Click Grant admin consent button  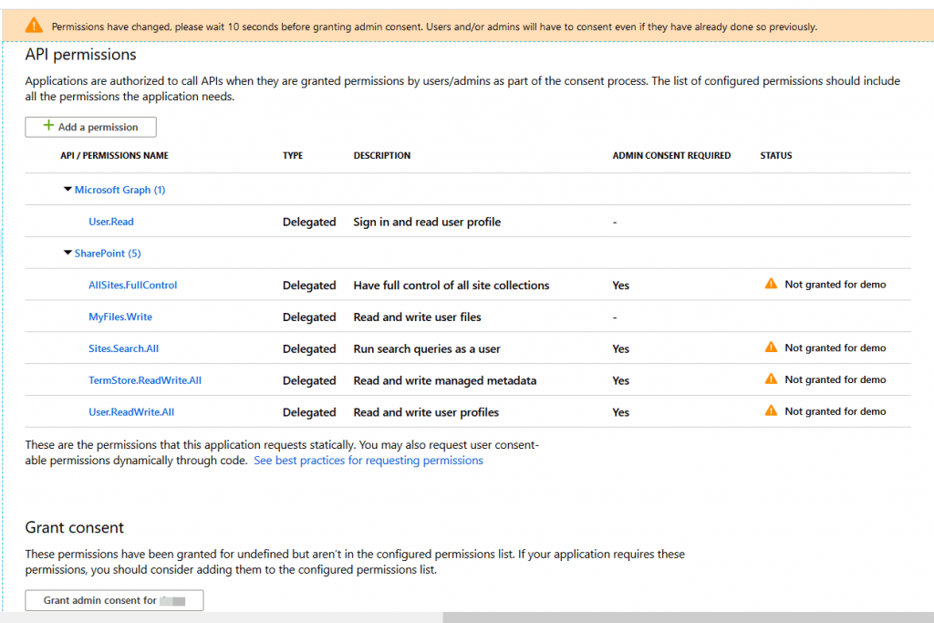(114, 600)
